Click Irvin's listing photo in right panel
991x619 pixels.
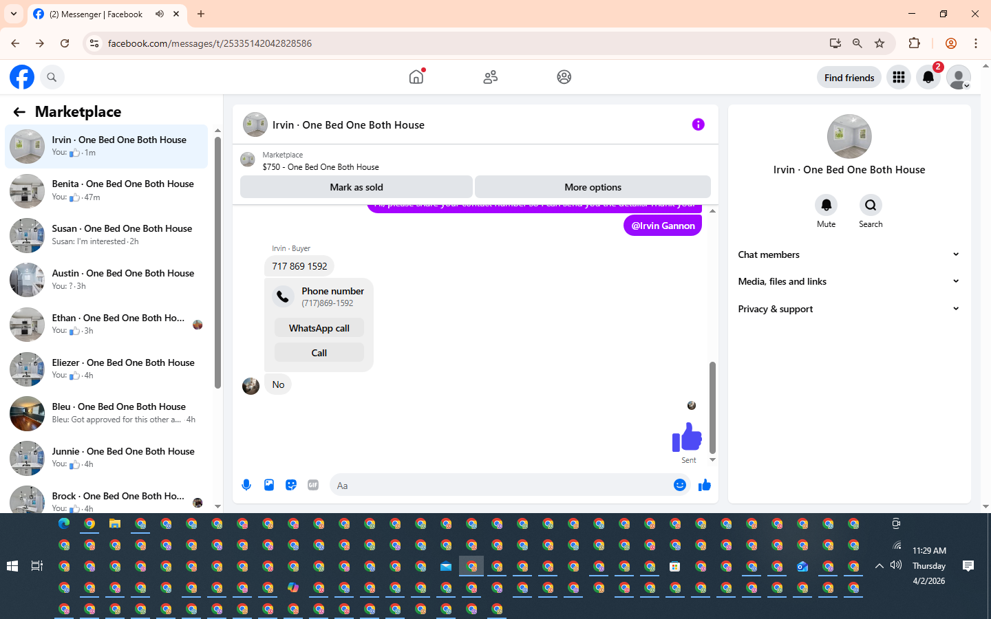coord(849,136)
